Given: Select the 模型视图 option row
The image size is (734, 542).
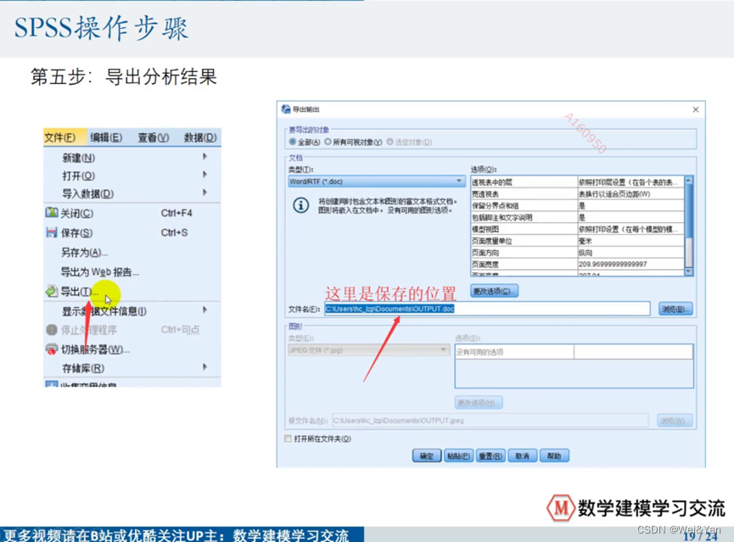Looking at the screenshot, I should (577, 229).
